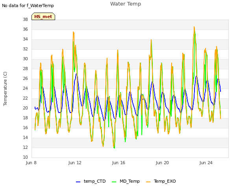Click the Jun 8 x-axis label
Viewport: 252px width, 189px height.
[x=31, y=163]
